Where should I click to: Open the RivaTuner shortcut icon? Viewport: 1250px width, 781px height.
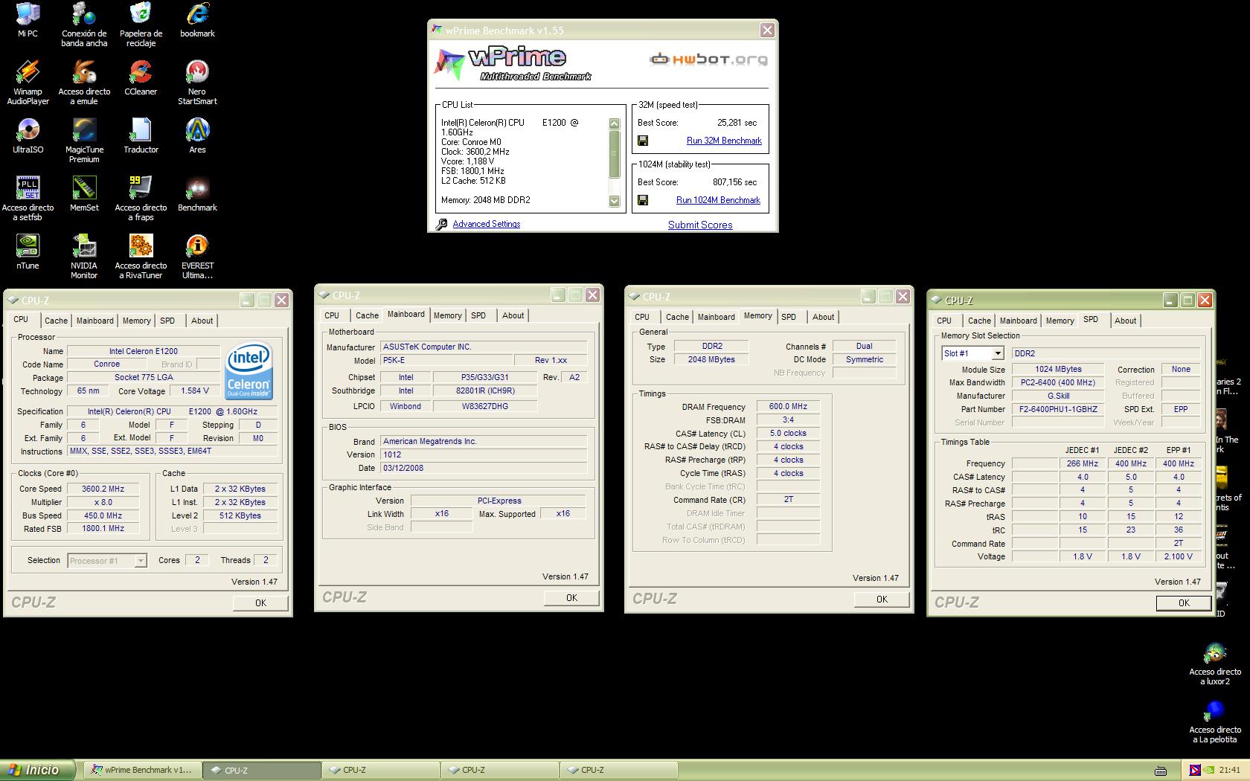click(x=141, y=257)
